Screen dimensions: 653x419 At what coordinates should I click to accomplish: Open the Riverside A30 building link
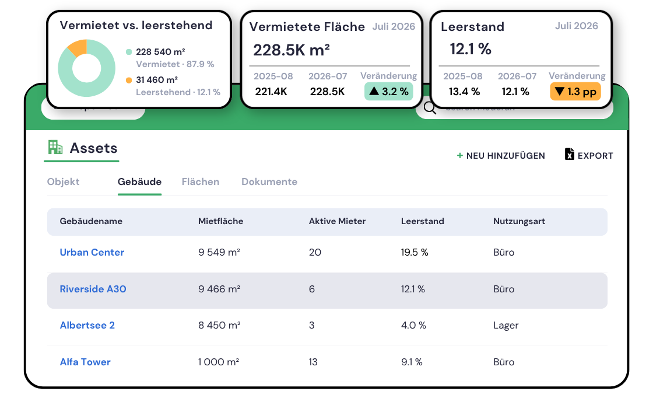(93, 289)
